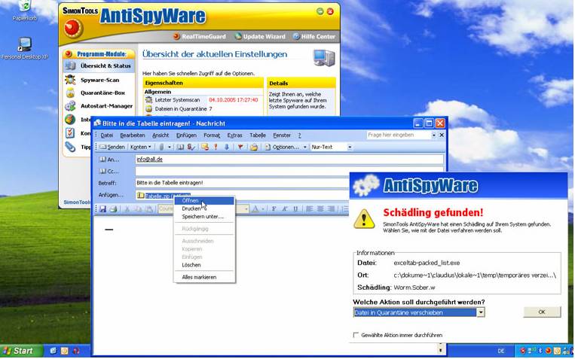
Task: Click the empty Cc address field
Action: (x=289, y=171)
